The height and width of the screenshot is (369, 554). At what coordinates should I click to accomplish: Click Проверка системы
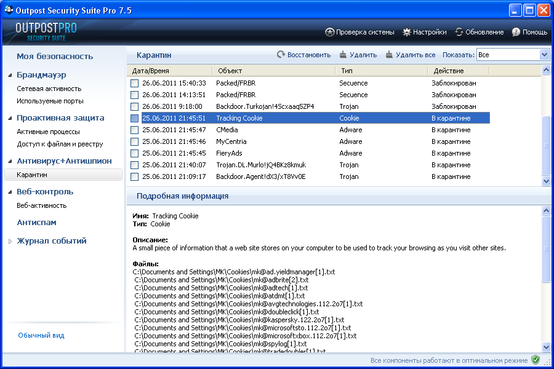[359, 32]
